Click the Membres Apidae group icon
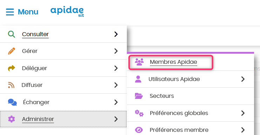This screenshot has width=260, height=135. (139, 62)
